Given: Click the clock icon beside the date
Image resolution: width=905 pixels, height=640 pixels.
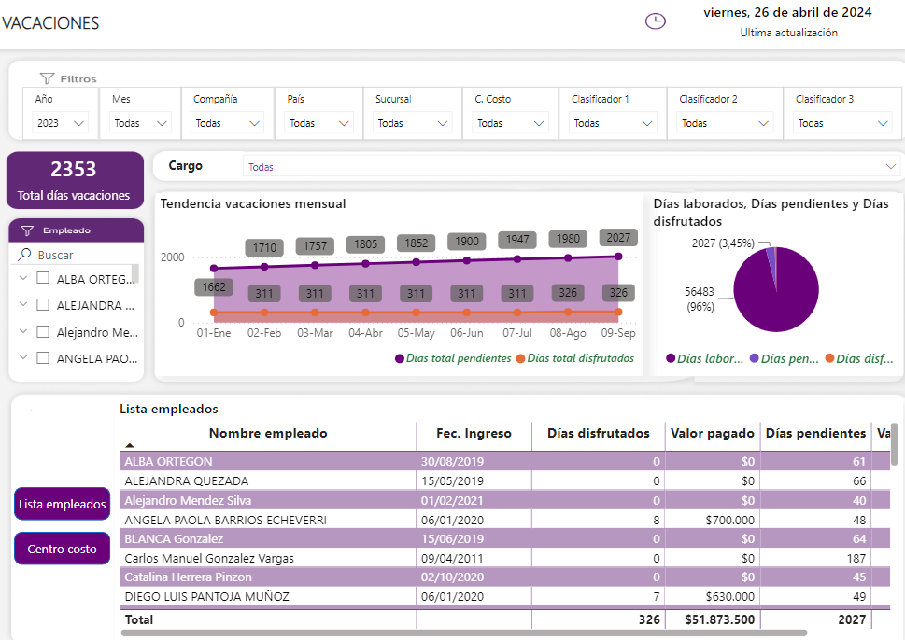Looking at the screenshot, I should click(656, 21).
